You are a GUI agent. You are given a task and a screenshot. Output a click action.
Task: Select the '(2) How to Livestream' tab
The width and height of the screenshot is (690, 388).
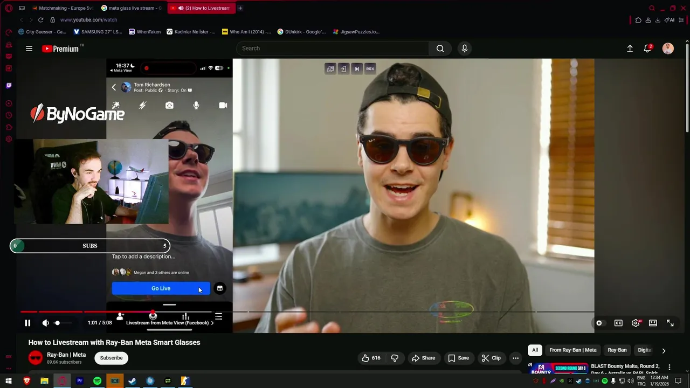[x=201, y=8]
